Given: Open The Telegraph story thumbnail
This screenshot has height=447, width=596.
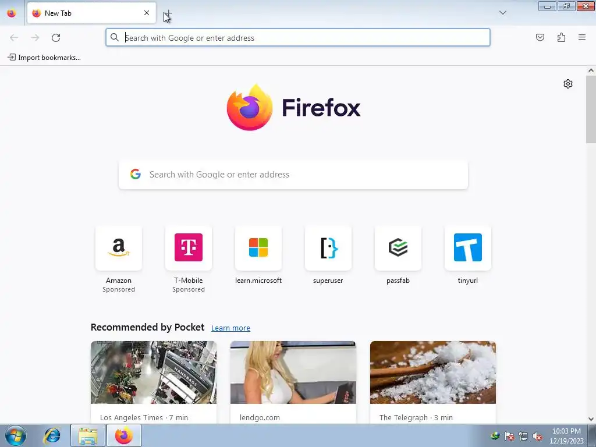Looking at the screenshot, I should click(x=433, y=372).
